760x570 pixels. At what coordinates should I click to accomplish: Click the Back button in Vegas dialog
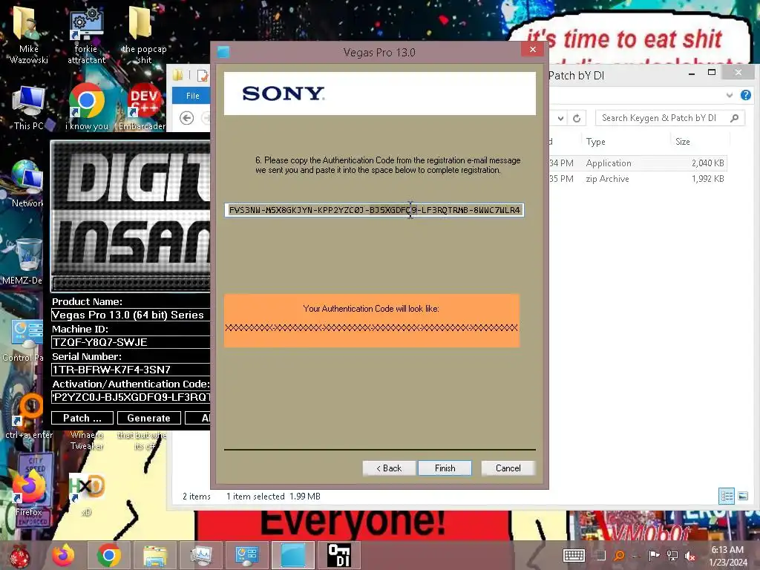[389, 468]
